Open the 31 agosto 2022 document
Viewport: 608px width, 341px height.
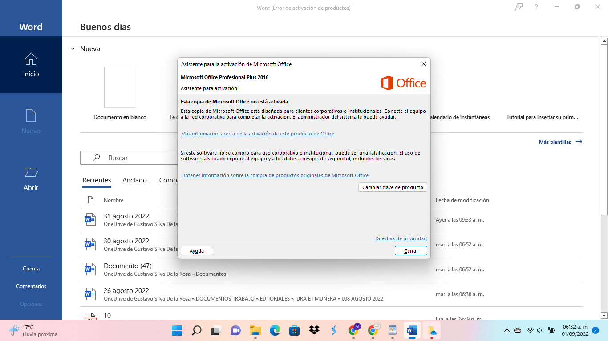click(126, 216)
